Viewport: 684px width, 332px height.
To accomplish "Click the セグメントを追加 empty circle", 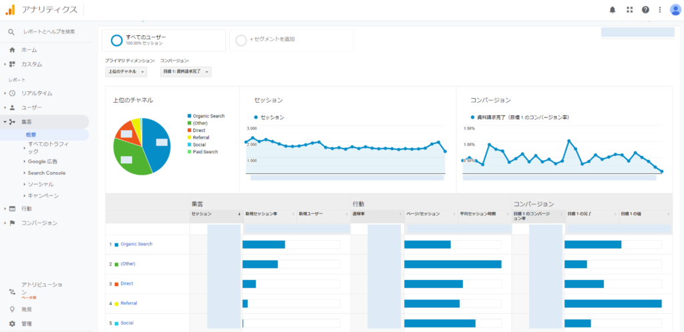I will tap(241, 40).
